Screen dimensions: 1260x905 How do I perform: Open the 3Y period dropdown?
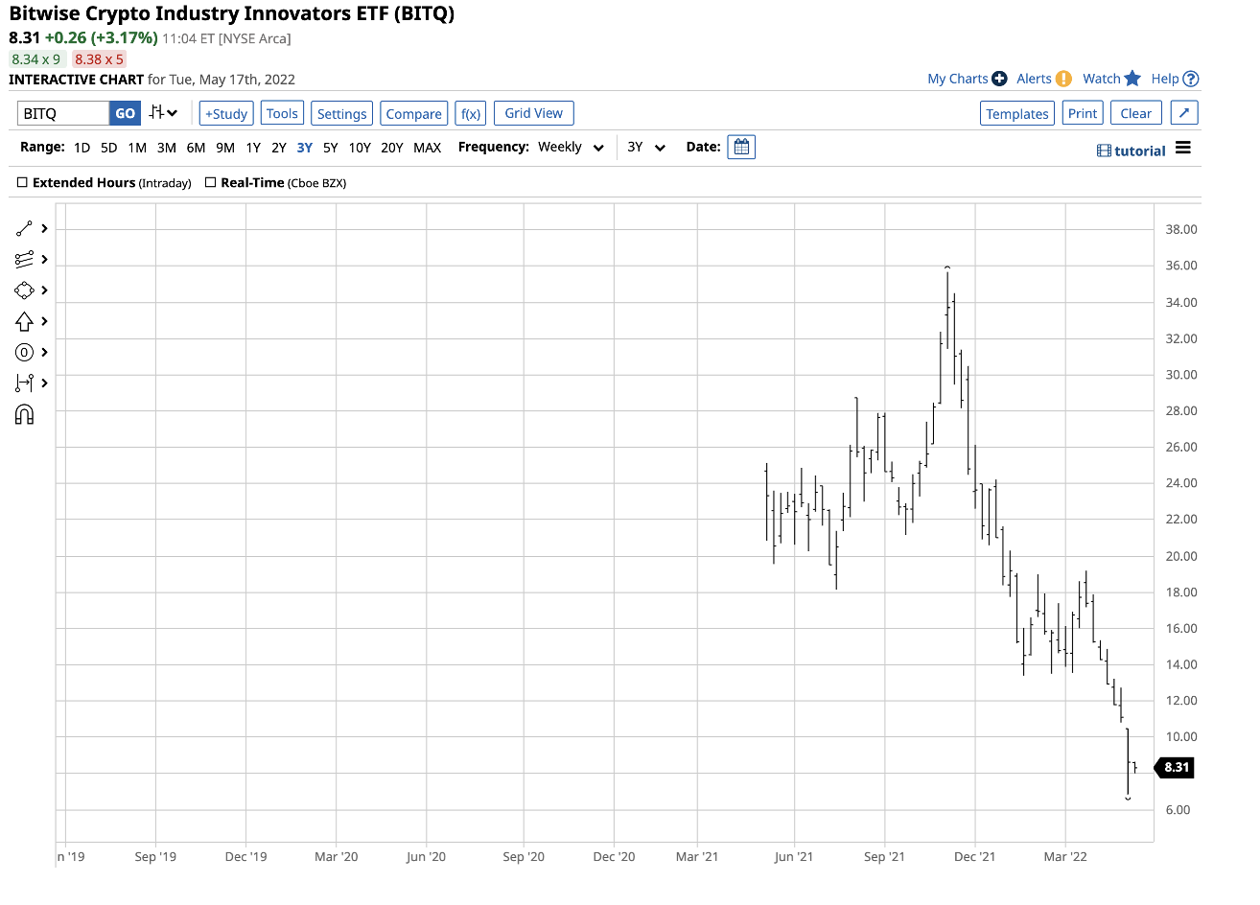(x=646, y=147)
